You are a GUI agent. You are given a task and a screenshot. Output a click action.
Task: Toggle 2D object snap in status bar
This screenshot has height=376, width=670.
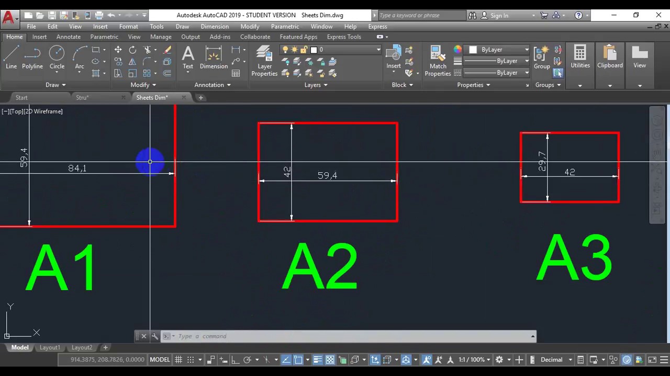[298, 359]
